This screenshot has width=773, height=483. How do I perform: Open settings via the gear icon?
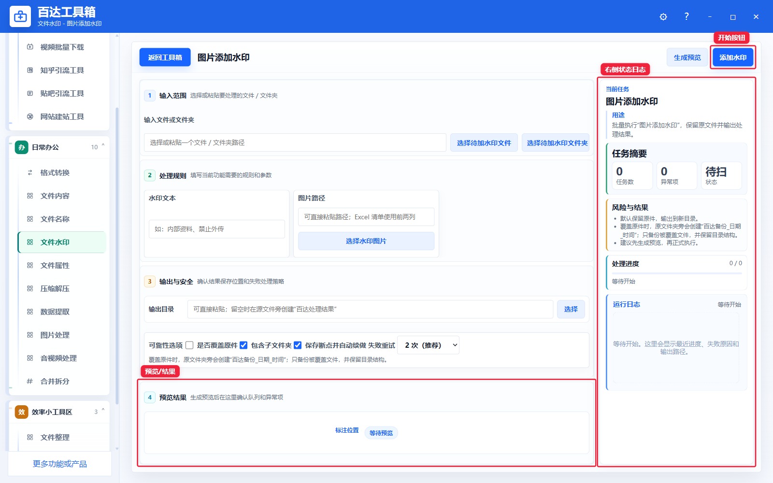[663, 17]
